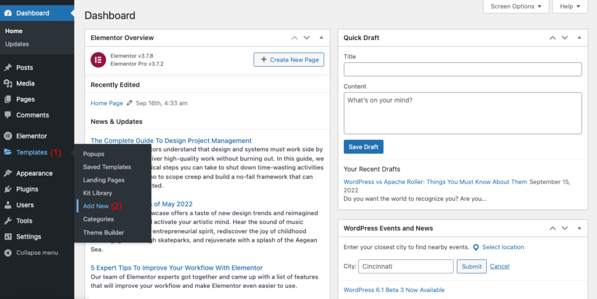This screenshot has height=299, width=597.
Task: Click the Posts pin icon in sidebar
Action: [x=8, y=67]
